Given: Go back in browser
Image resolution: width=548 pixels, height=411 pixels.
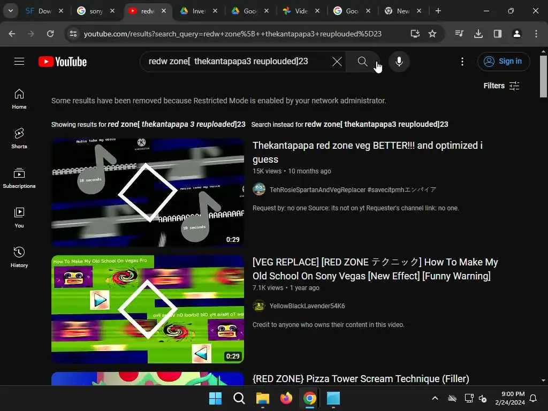Looking at the screenshot, I should [x=12, y=34].
